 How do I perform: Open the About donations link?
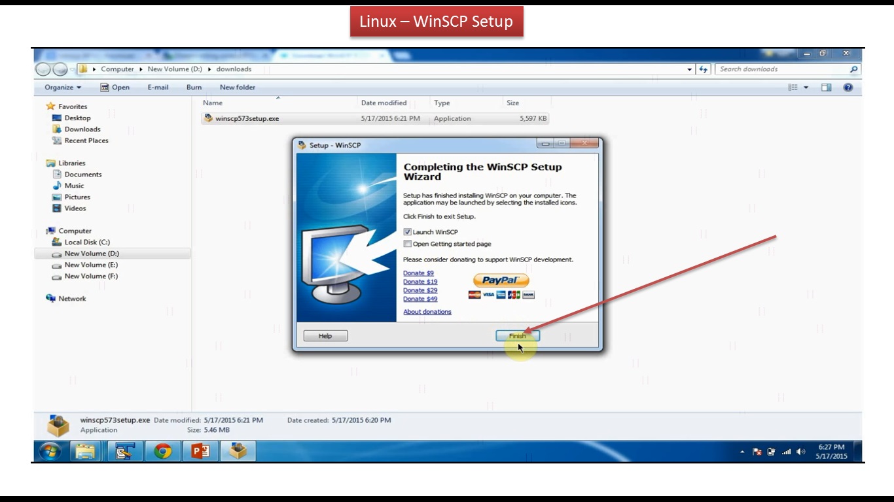(427, 312)
